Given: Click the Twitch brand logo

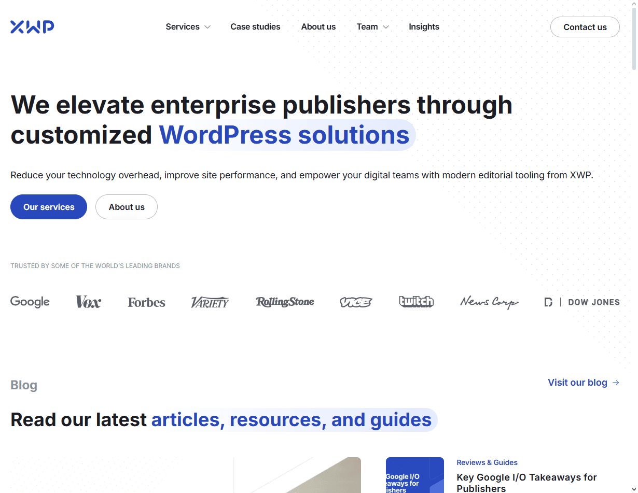Looking at the screenshot, I should point(416,302).
